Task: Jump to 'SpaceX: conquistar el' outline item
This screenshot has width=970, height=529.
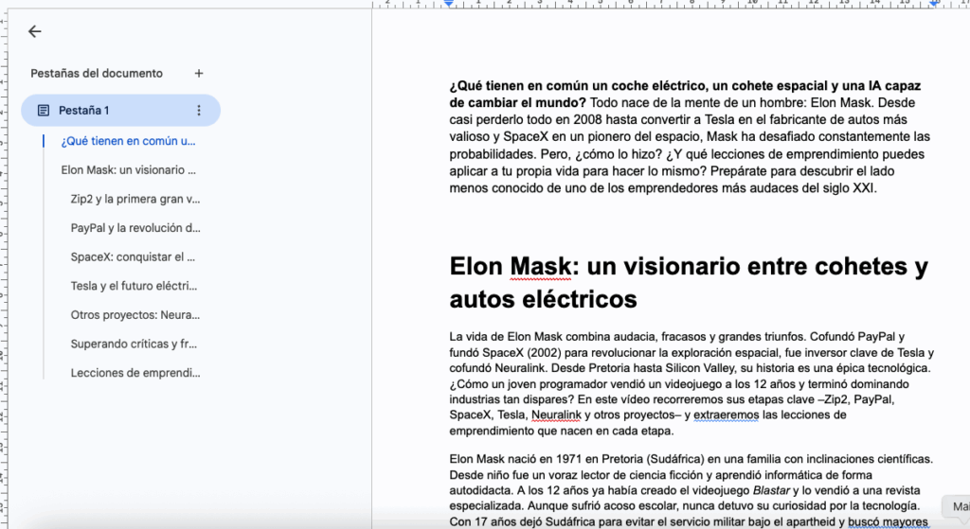Action: coord(133,256)
